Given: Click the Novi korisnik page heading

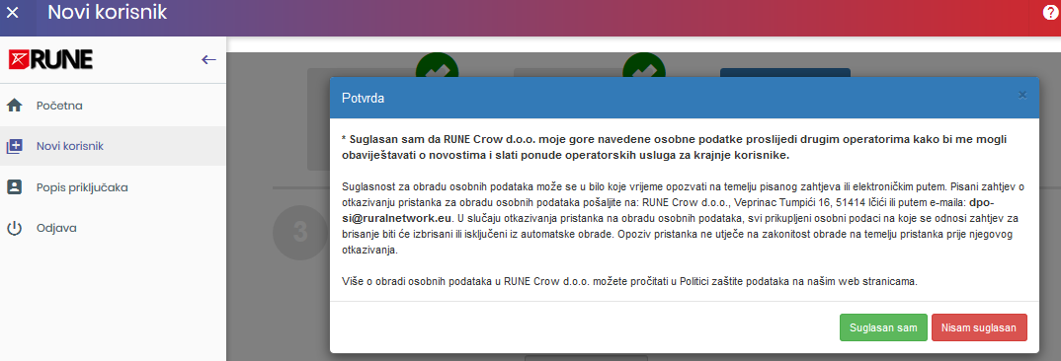Looking at the screenshot, I should point(107,12).
